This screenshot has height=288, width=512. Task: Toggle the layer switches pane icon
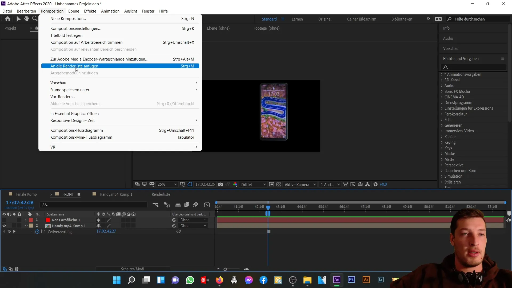pos(5,269)
